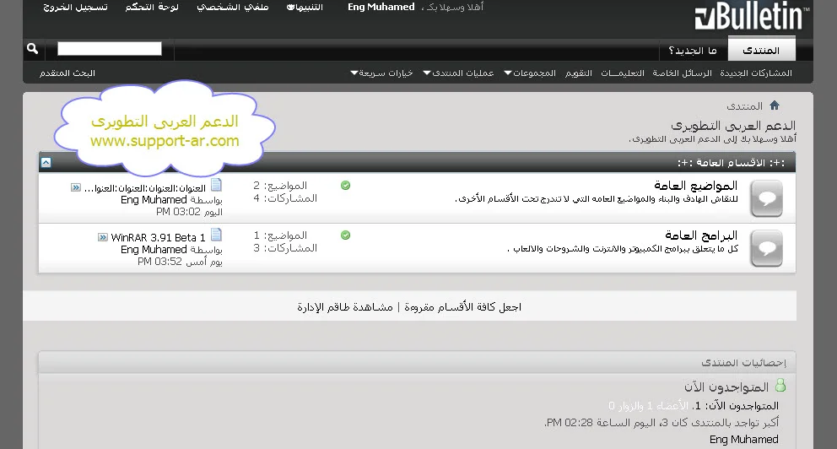Click the home icon in breadcrumb
This screenshot has height=449, width=837.
coord(774,105)
